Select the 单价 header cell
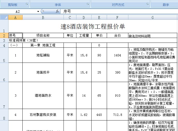The image size is (178, 131). (99, 35)
